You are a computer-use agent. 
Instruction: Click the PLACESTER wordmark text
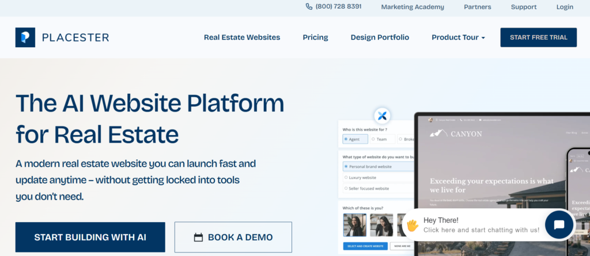pyautogui.click(x=75, y=37)
